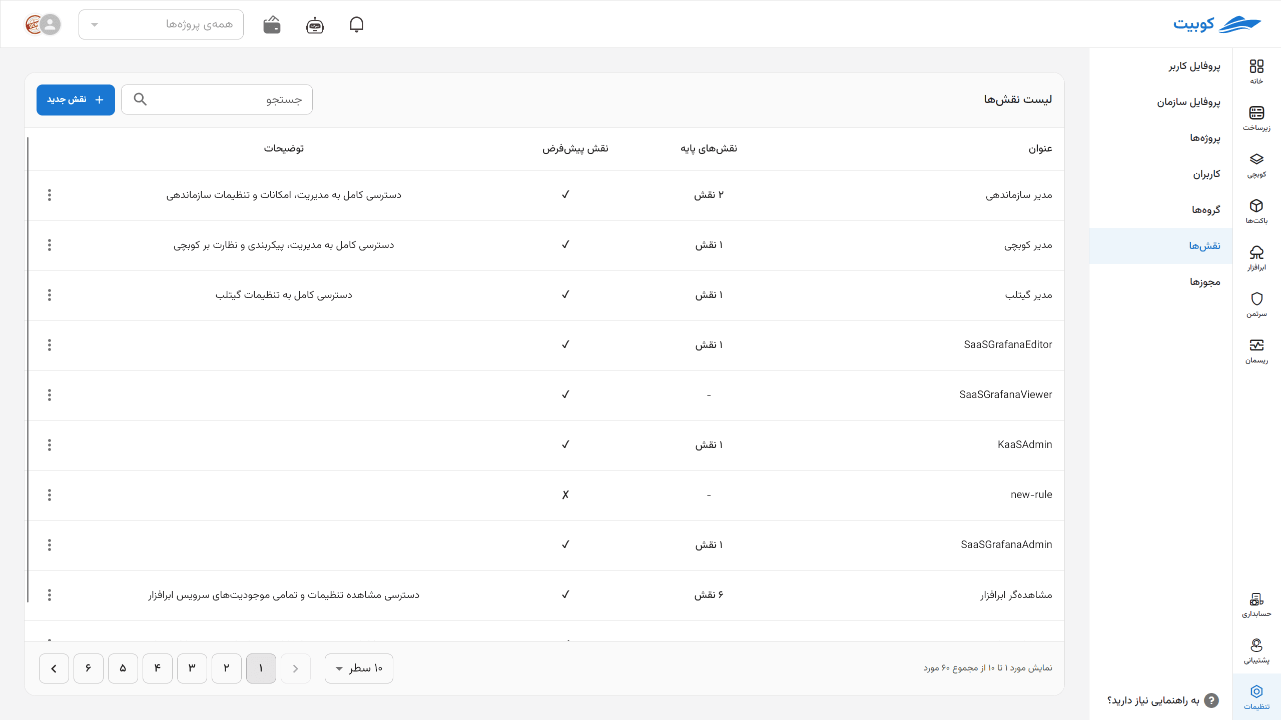
Task: Focus the جستجو search field
Action: tap(217, 99)
